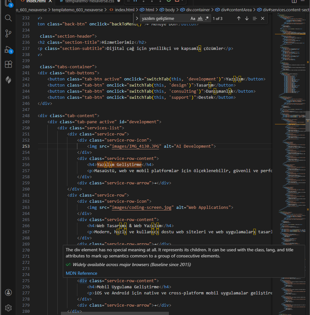Open the MDN Reference link

coord(81,273)
